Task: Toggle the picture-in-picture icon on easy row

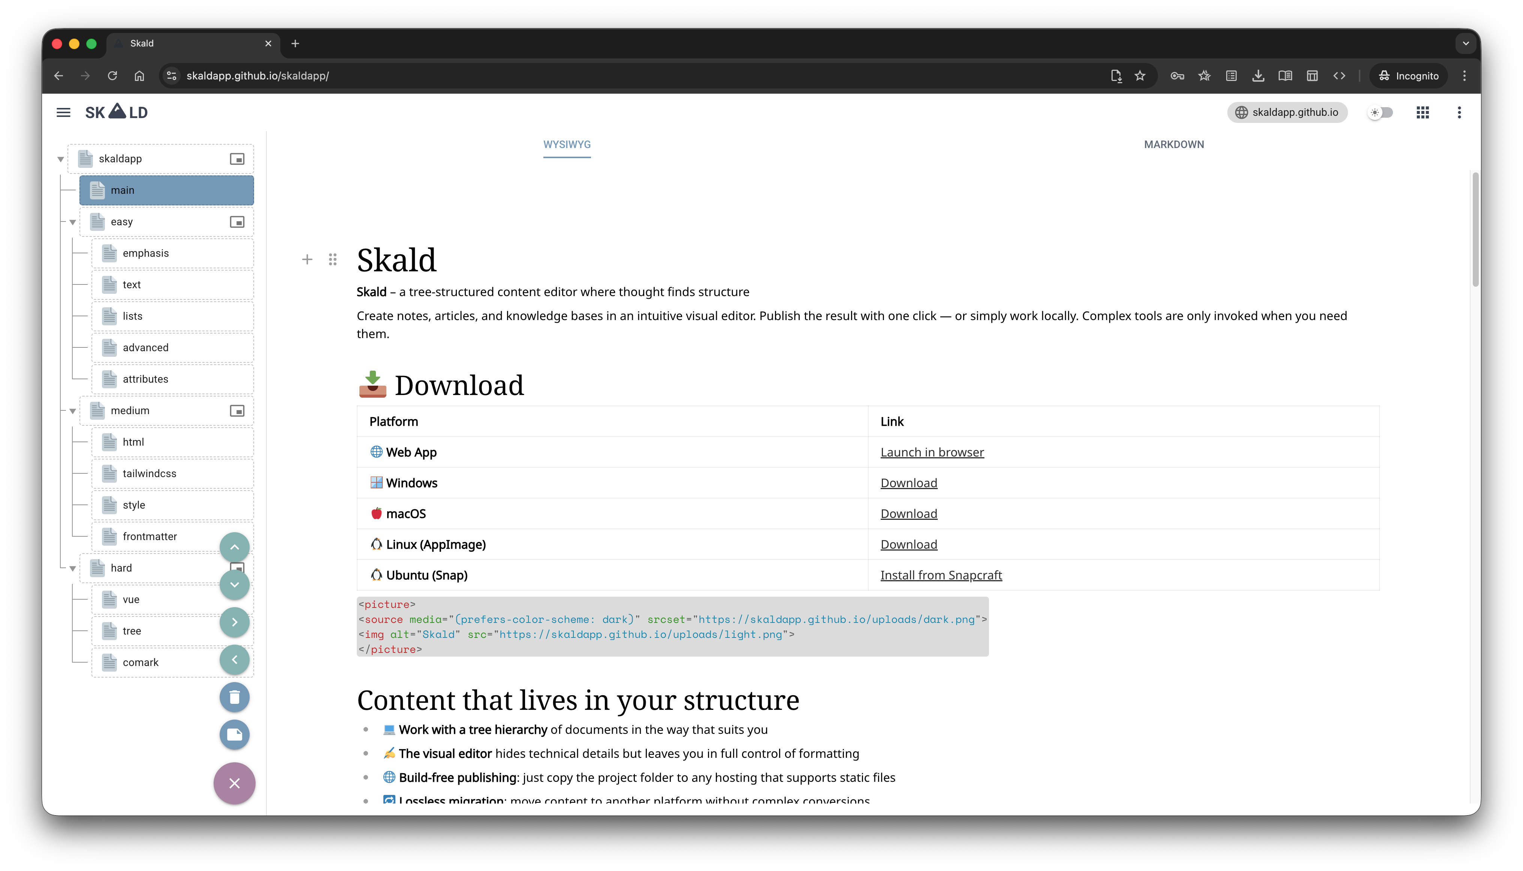Action: click(x=237, y=222)
